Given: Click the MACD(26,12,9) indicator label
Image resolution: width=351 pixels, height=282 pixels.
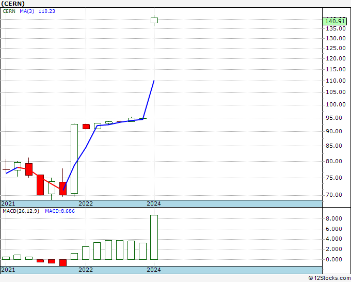Looking at the screenshot, I should point(21,211).
